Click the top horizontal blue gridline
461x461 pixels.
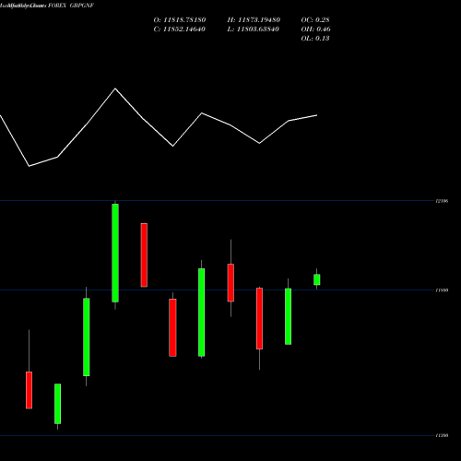point(217,201)
